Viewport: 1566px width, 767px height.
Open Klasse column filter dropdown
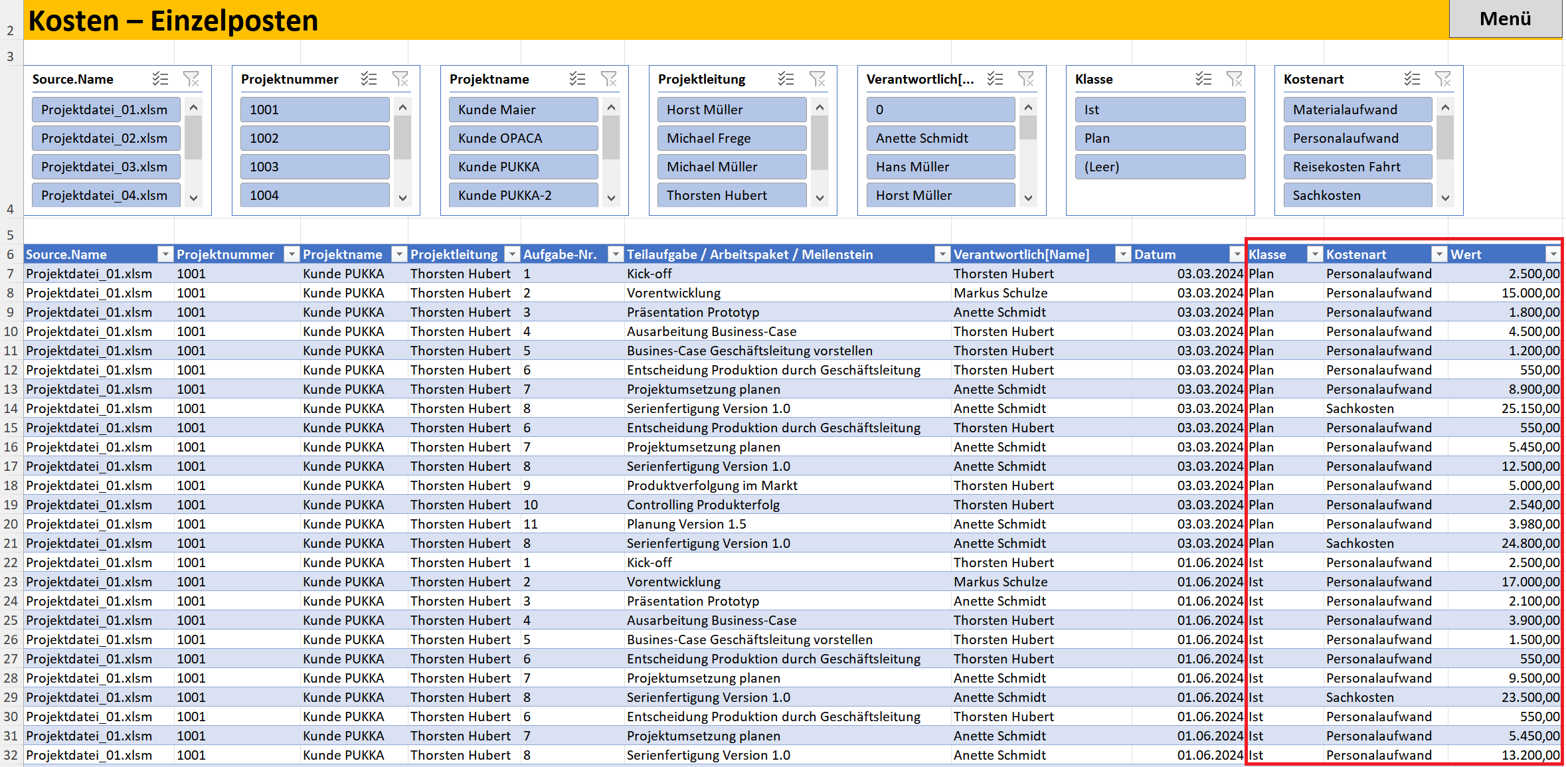1315,254
